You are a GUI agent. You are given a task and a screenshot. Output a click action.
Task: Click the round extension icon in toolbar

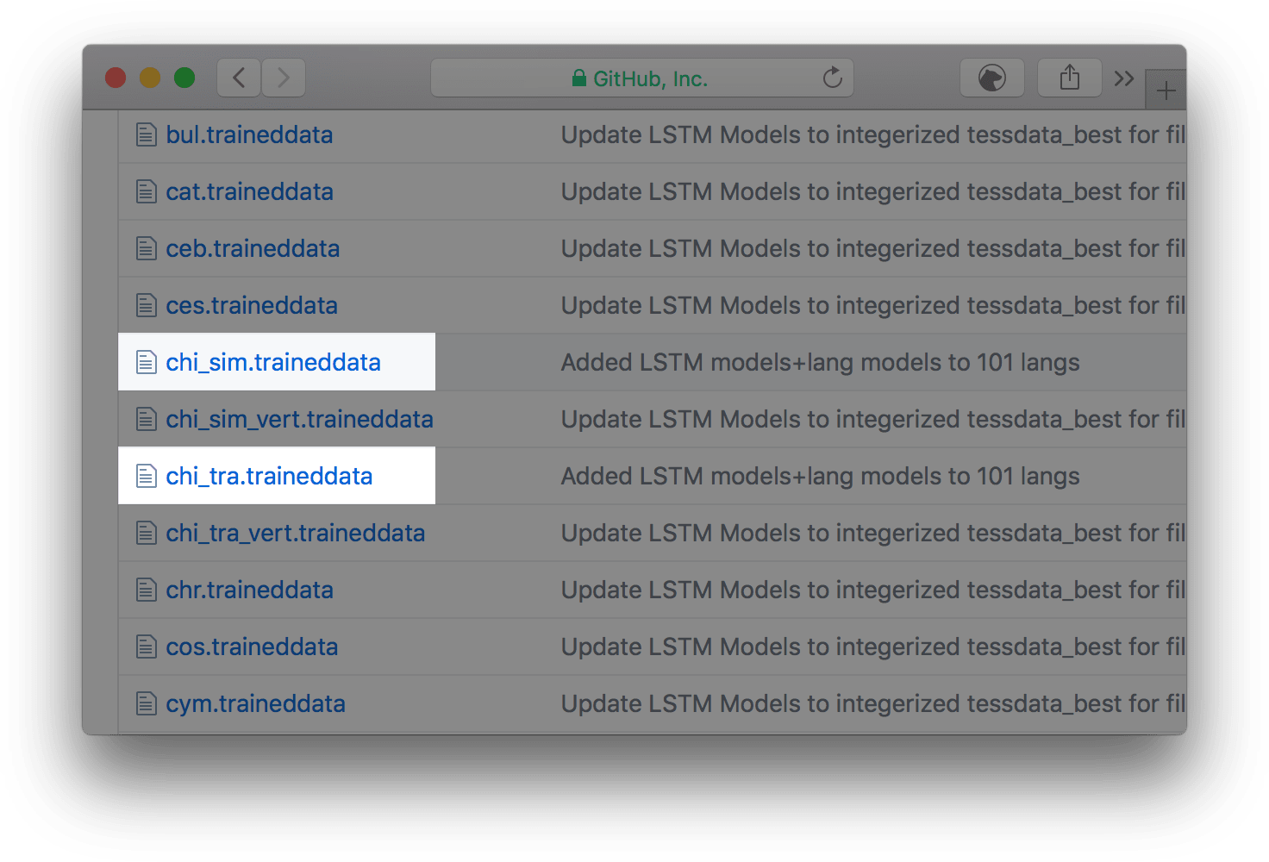pos(991,78)
